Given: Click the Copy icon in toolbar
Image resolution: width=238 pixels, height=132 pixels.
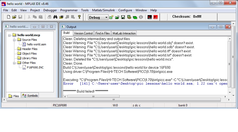Looking at the screenshot, I should [x=35, y=17].
